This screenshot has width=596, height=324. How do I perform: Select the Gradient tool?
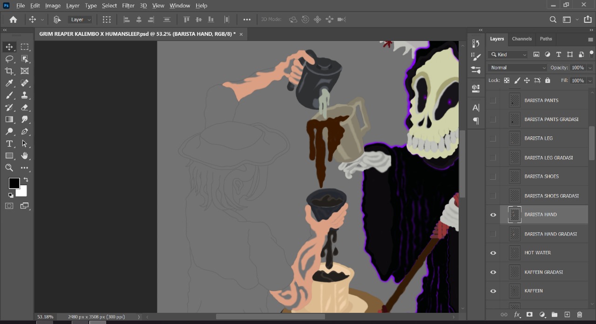tap(9, 120)
